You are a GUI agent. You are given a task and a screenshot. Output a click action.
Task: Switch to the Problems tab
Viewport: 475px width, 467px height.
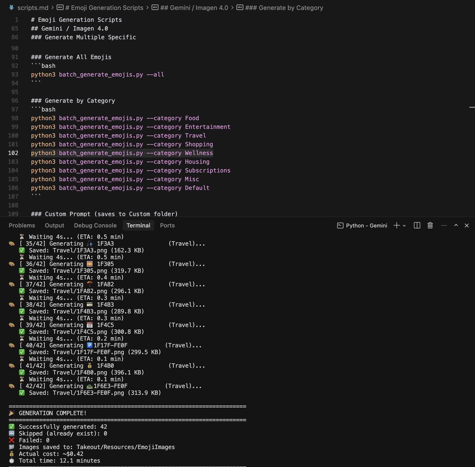(22, 225)
